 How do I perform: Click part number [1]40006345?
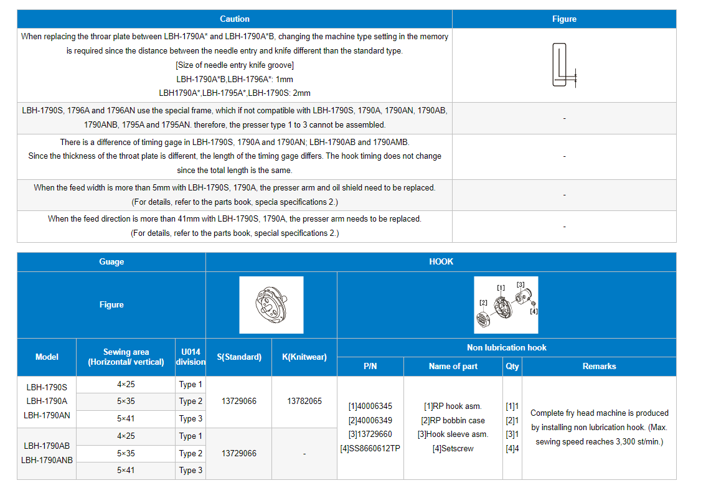point(370,406)
